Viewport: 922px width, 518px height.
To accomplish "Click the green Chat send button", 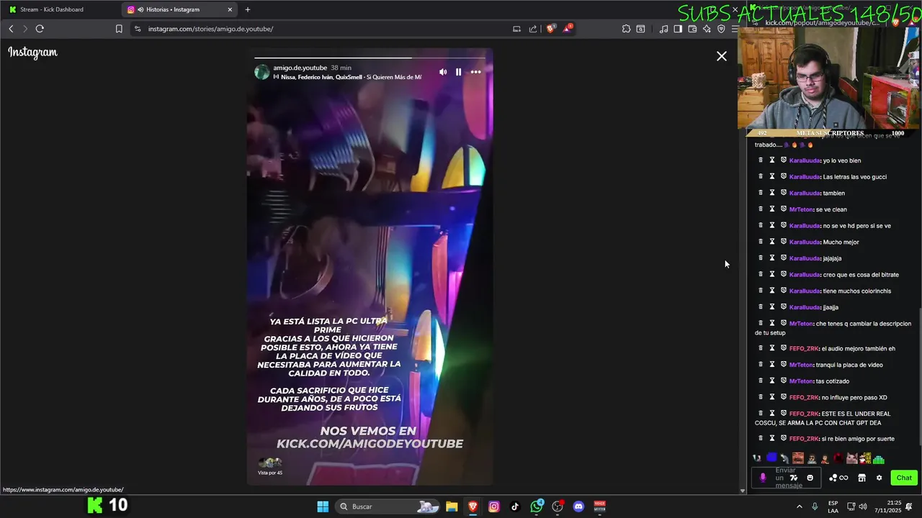I will [904, 478].
